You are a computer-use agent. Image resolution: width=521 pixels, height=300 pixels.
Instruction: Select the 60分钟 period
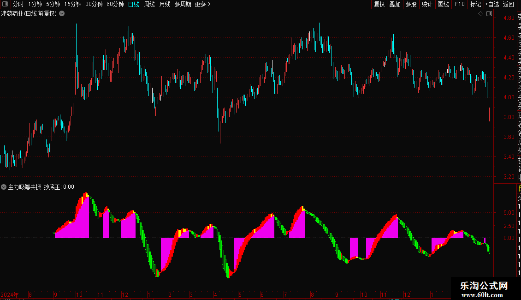115,4
